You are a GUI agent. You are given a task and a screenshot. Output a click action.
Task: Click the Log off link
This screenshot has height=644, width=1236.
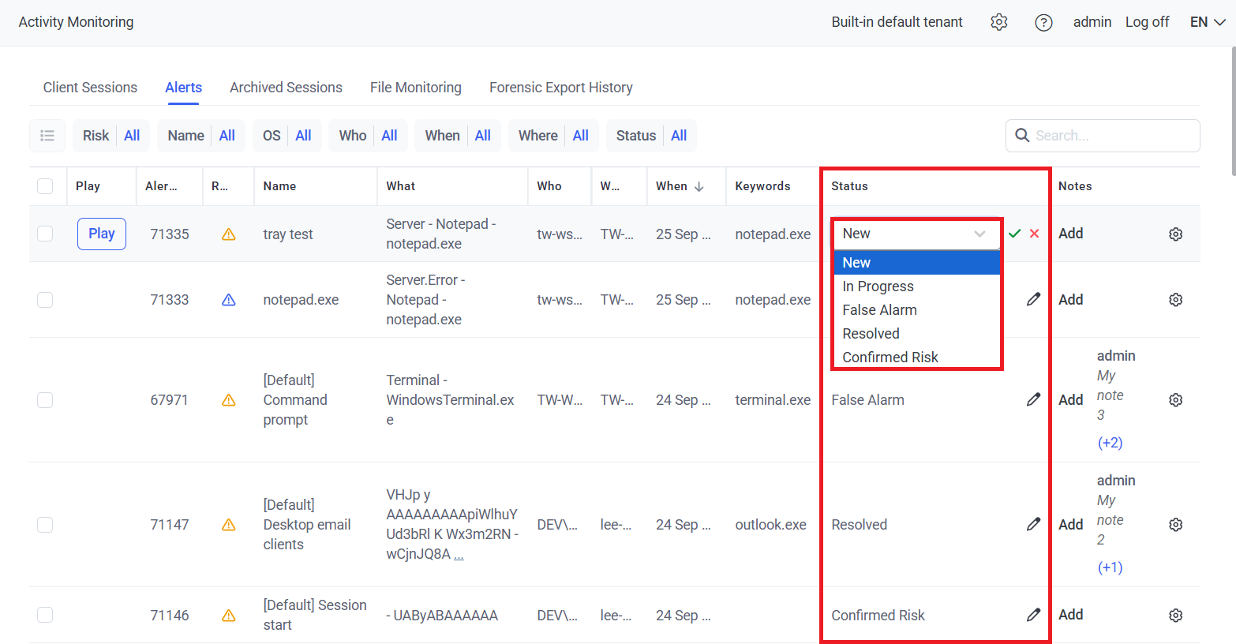coord(1147,22)
